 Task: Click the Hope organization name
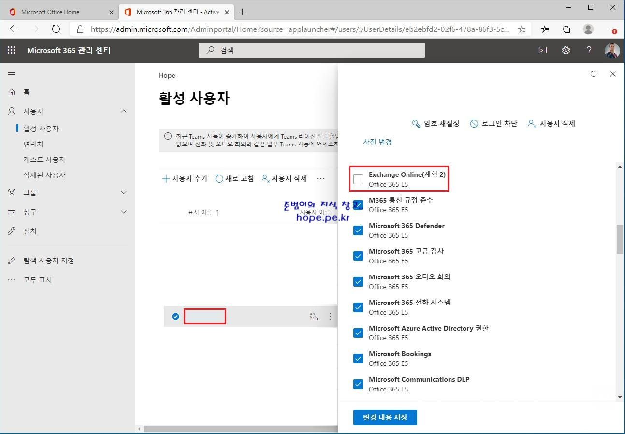point(167,75)
